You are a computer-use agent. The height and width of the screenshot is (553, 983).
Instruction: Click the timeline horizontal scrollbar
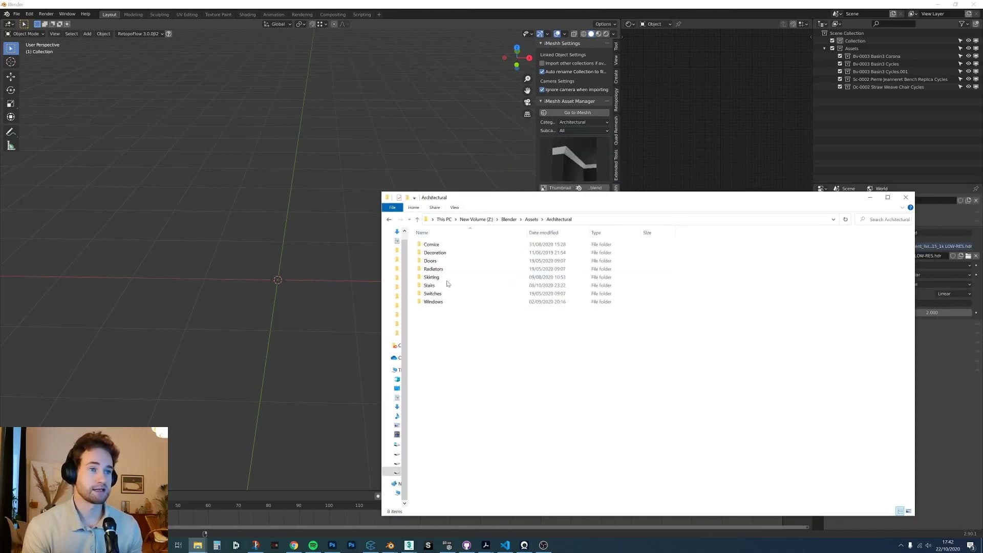coord(489,527)
